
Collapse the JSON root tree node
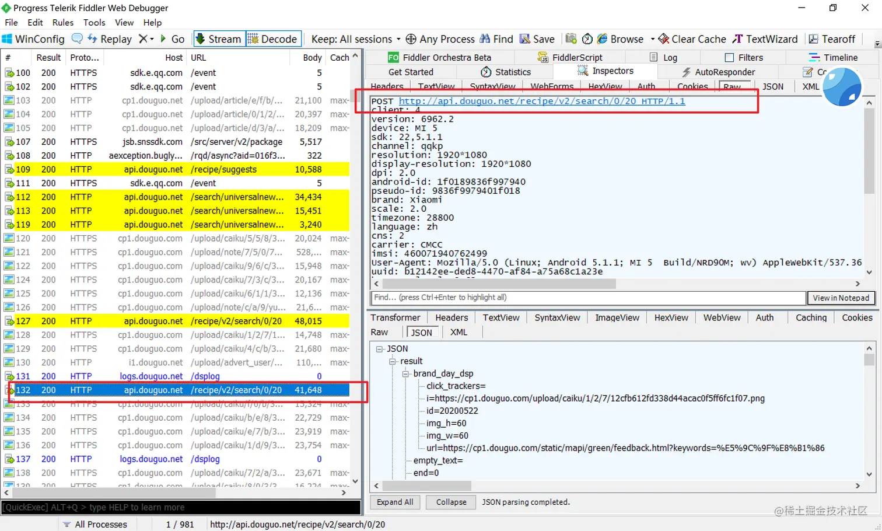click(x=379, y=349)
